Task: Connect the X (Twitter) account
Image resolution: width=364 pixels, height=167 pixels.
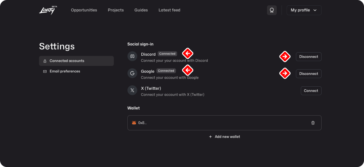Action: 311,91
